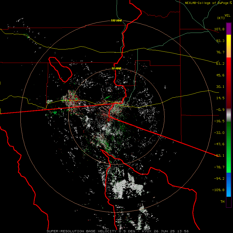Click the VEL scale title
Screen dimensions: 233x233
pos(227,16)
